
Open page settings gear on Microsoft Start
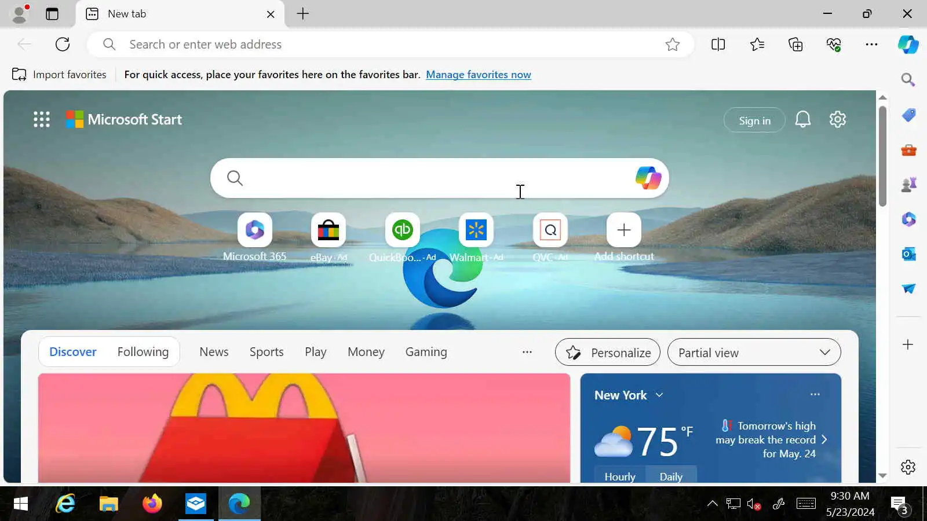(837, 119)
